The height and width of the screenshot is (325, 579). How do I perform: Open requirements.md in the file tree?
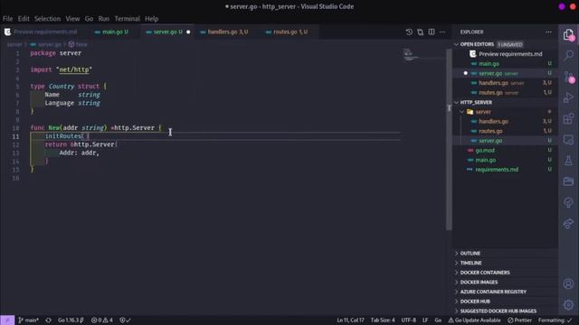497,170
